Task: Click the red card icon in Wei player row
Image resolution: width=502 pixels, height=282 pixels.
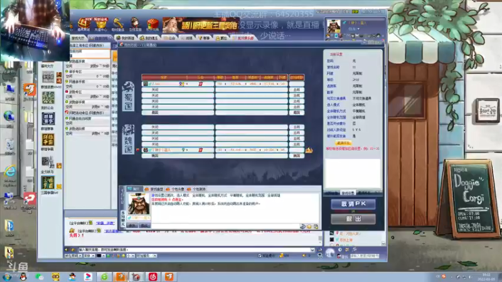Action: 200,150
